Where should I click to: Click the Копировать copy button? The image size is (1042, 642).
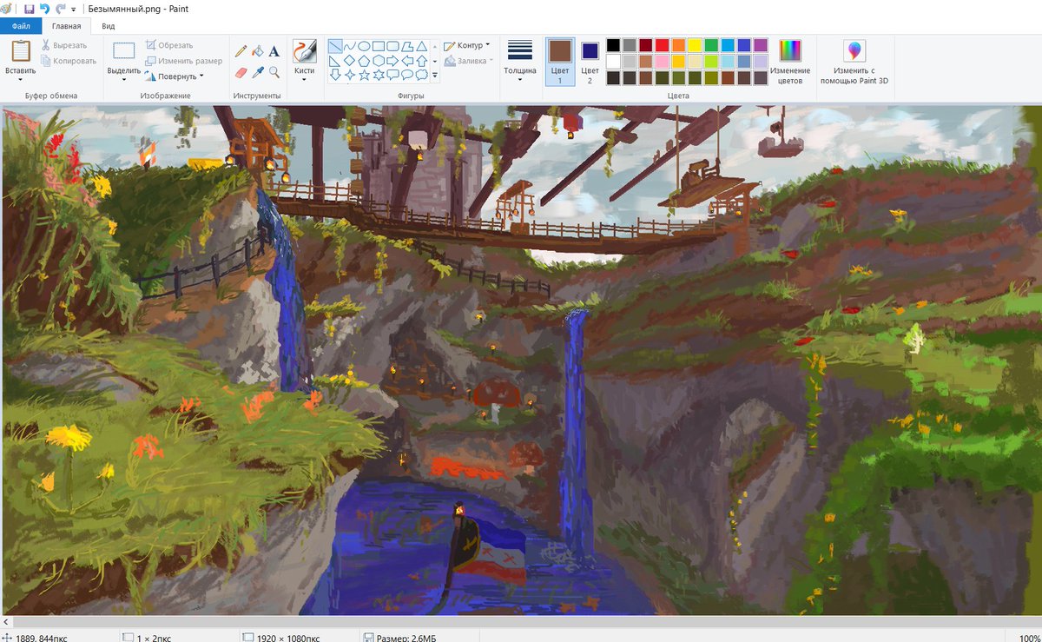click(69, 61)
